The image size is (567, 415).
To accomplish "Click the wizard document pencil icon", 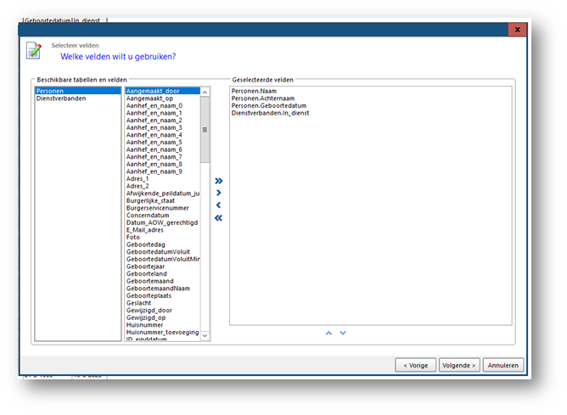I will (34, 50).
